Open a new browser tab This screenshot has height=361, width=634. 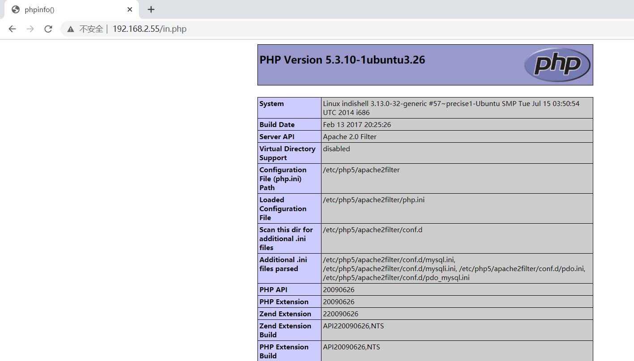[151, 9]
